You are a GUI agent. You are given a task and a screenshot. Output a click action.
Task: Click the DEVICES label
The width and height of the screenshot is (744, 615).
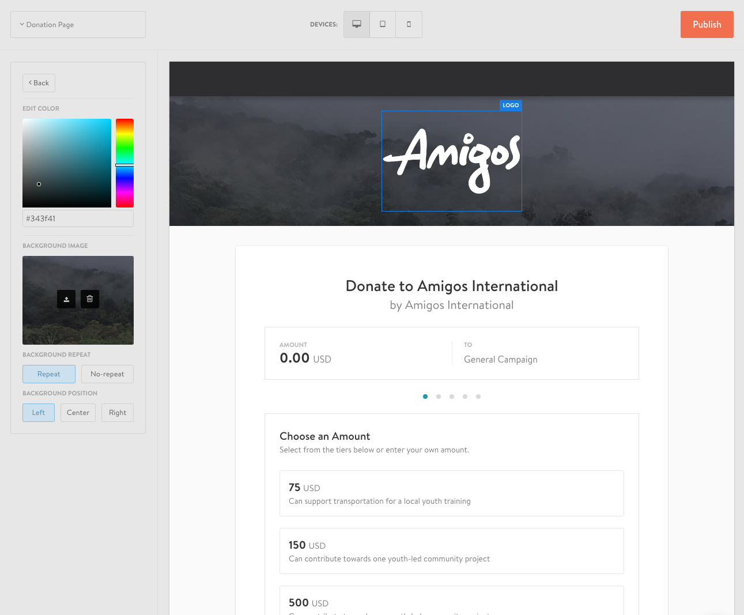click(324, 24)
